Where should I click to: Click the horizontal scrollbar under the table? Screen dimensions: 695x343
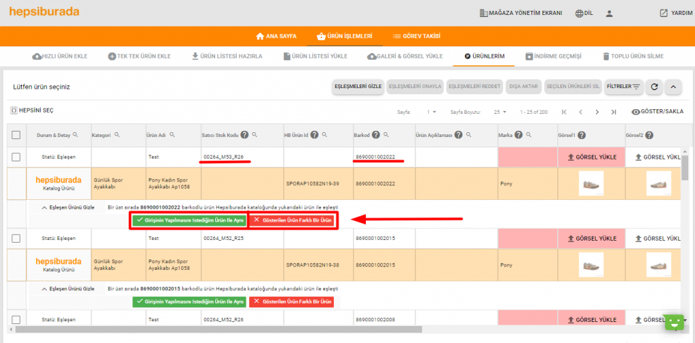tap(217, 329)
